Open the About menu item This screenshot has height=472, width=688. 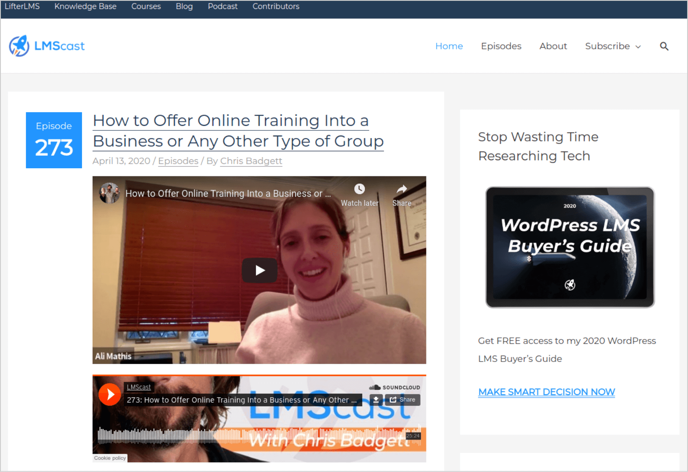click(553, 46)
